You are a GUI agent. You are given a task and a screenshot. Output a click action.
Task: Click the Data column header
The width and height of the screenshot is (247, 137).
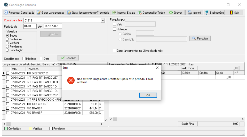18,69
